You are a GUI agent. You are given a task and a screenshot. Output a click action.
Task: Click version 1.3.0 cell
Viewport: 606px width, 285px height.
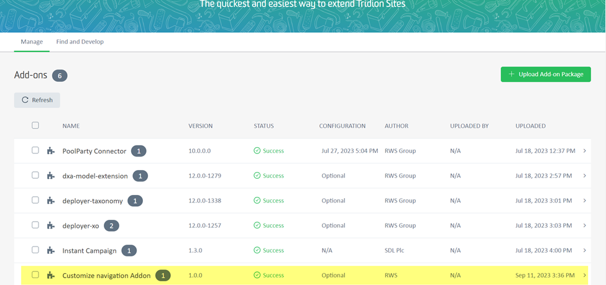coord(195,250)
